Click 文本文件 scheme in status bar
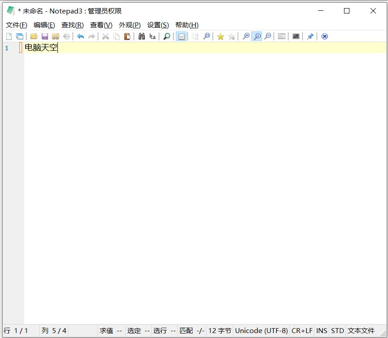 361,330
